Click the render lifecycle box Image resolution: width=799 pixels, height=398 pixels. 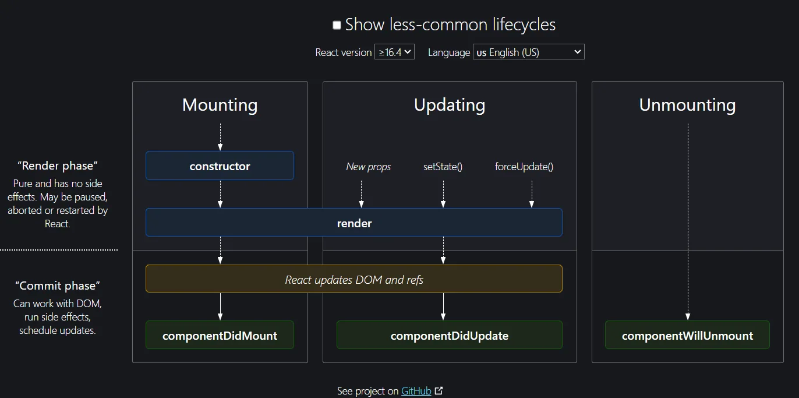click(x=354, y=223)
